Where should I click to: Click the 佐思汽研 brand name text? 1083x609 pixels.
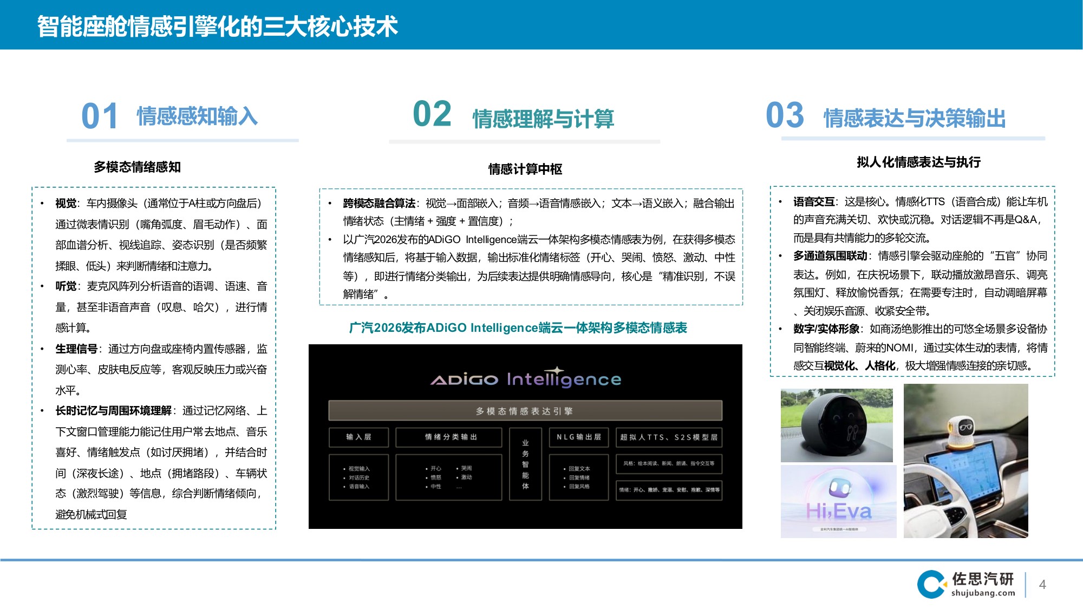coord(983,579)
